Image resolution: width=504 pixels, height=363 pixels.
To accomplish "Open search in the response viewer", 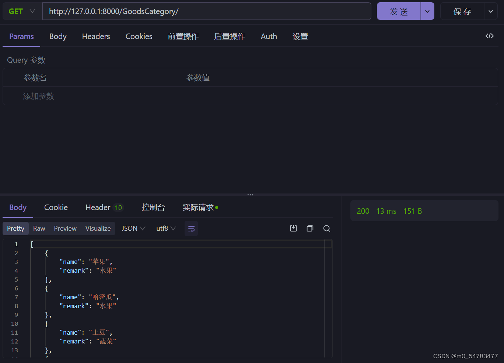I will click(326, 228).
